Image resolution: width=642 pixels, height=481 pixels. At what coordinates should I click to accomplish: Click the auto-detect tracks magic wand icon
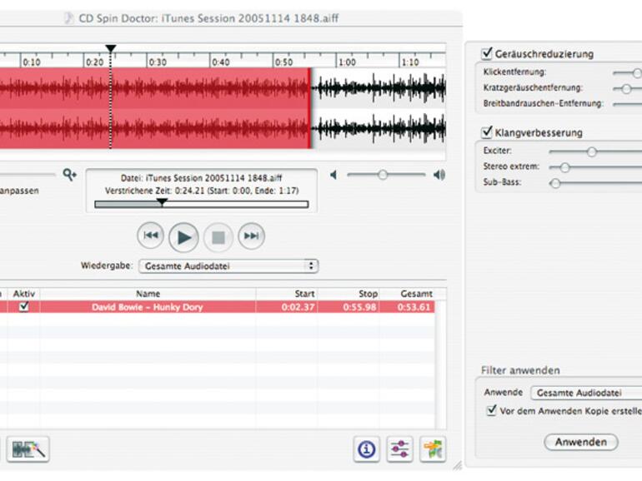28,449
